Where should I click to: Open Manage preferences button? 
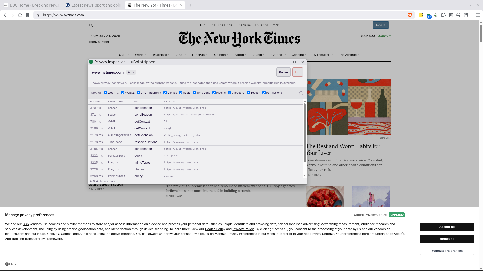pyautogui.click(x=447, y=251)
